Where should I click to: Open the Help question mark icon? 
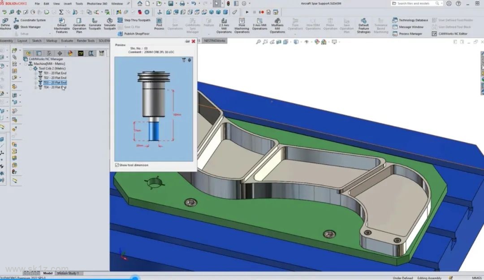click(458, 4)
